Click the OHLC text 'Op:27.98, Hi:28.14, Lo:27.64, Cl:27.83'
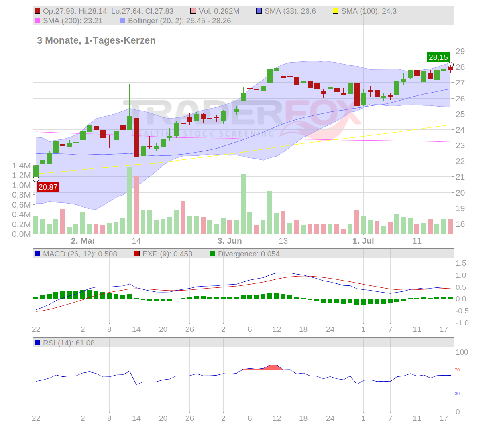This screenshot has height=426, width=497. 108,11
